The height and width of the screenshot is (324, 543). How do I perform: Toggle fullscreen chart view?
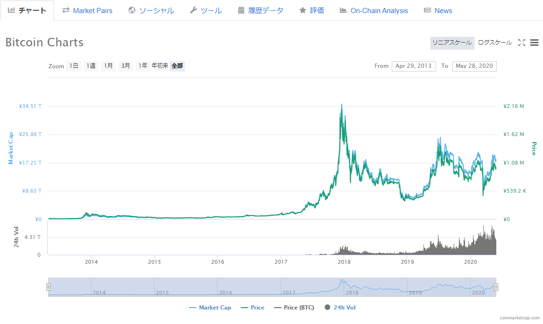point(522,43)
